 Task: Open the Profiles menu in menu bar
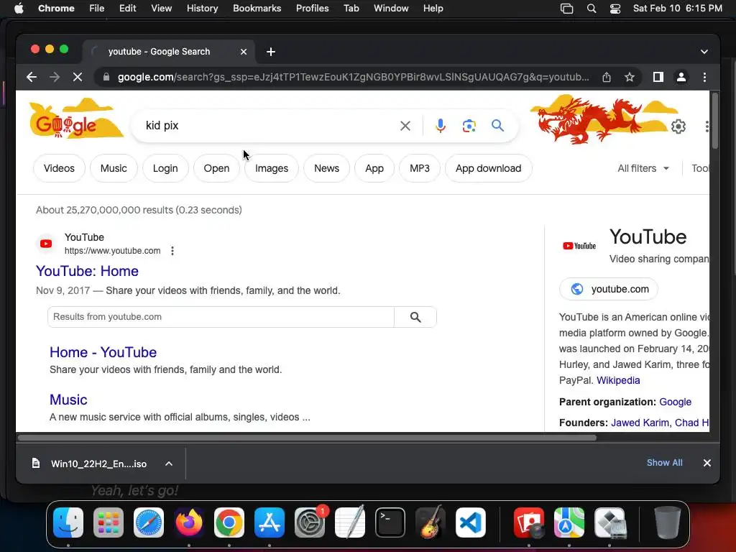(x=312, y=9)
